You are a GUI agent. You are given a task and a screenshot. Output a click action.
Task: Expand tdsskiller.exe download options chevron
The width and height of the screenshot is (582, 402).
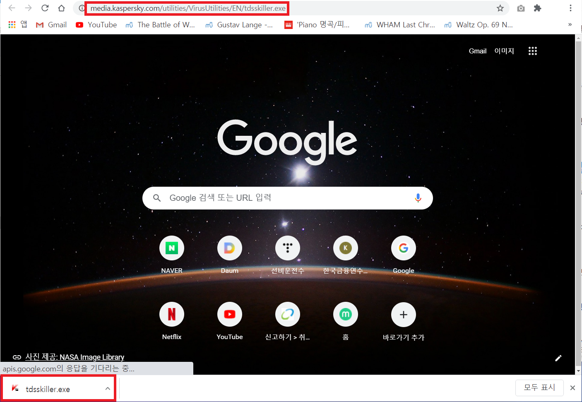click(x=108, y=388)
